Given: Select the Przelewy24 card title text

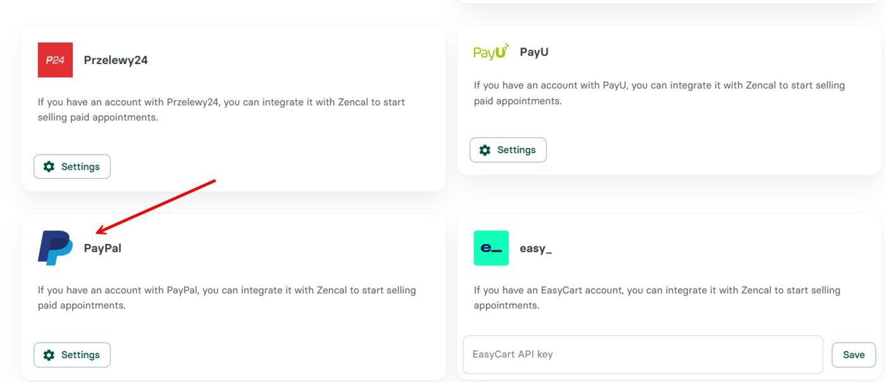Looking at the screenshot, I should [115, 60].
